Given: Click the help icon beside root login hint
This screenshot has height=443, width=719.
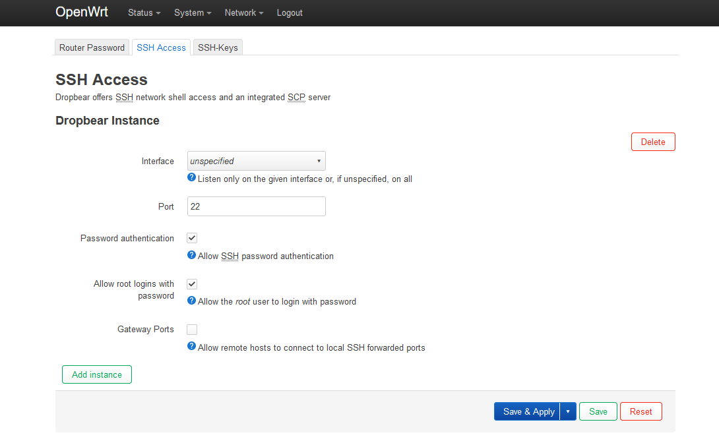Looking at the screenshot, I should [x=192, y=301].
